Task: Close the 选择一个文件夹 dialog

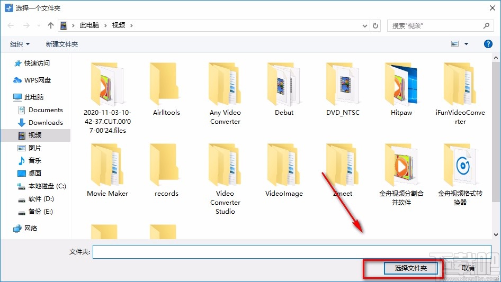Action: click(x=493, y=8)
